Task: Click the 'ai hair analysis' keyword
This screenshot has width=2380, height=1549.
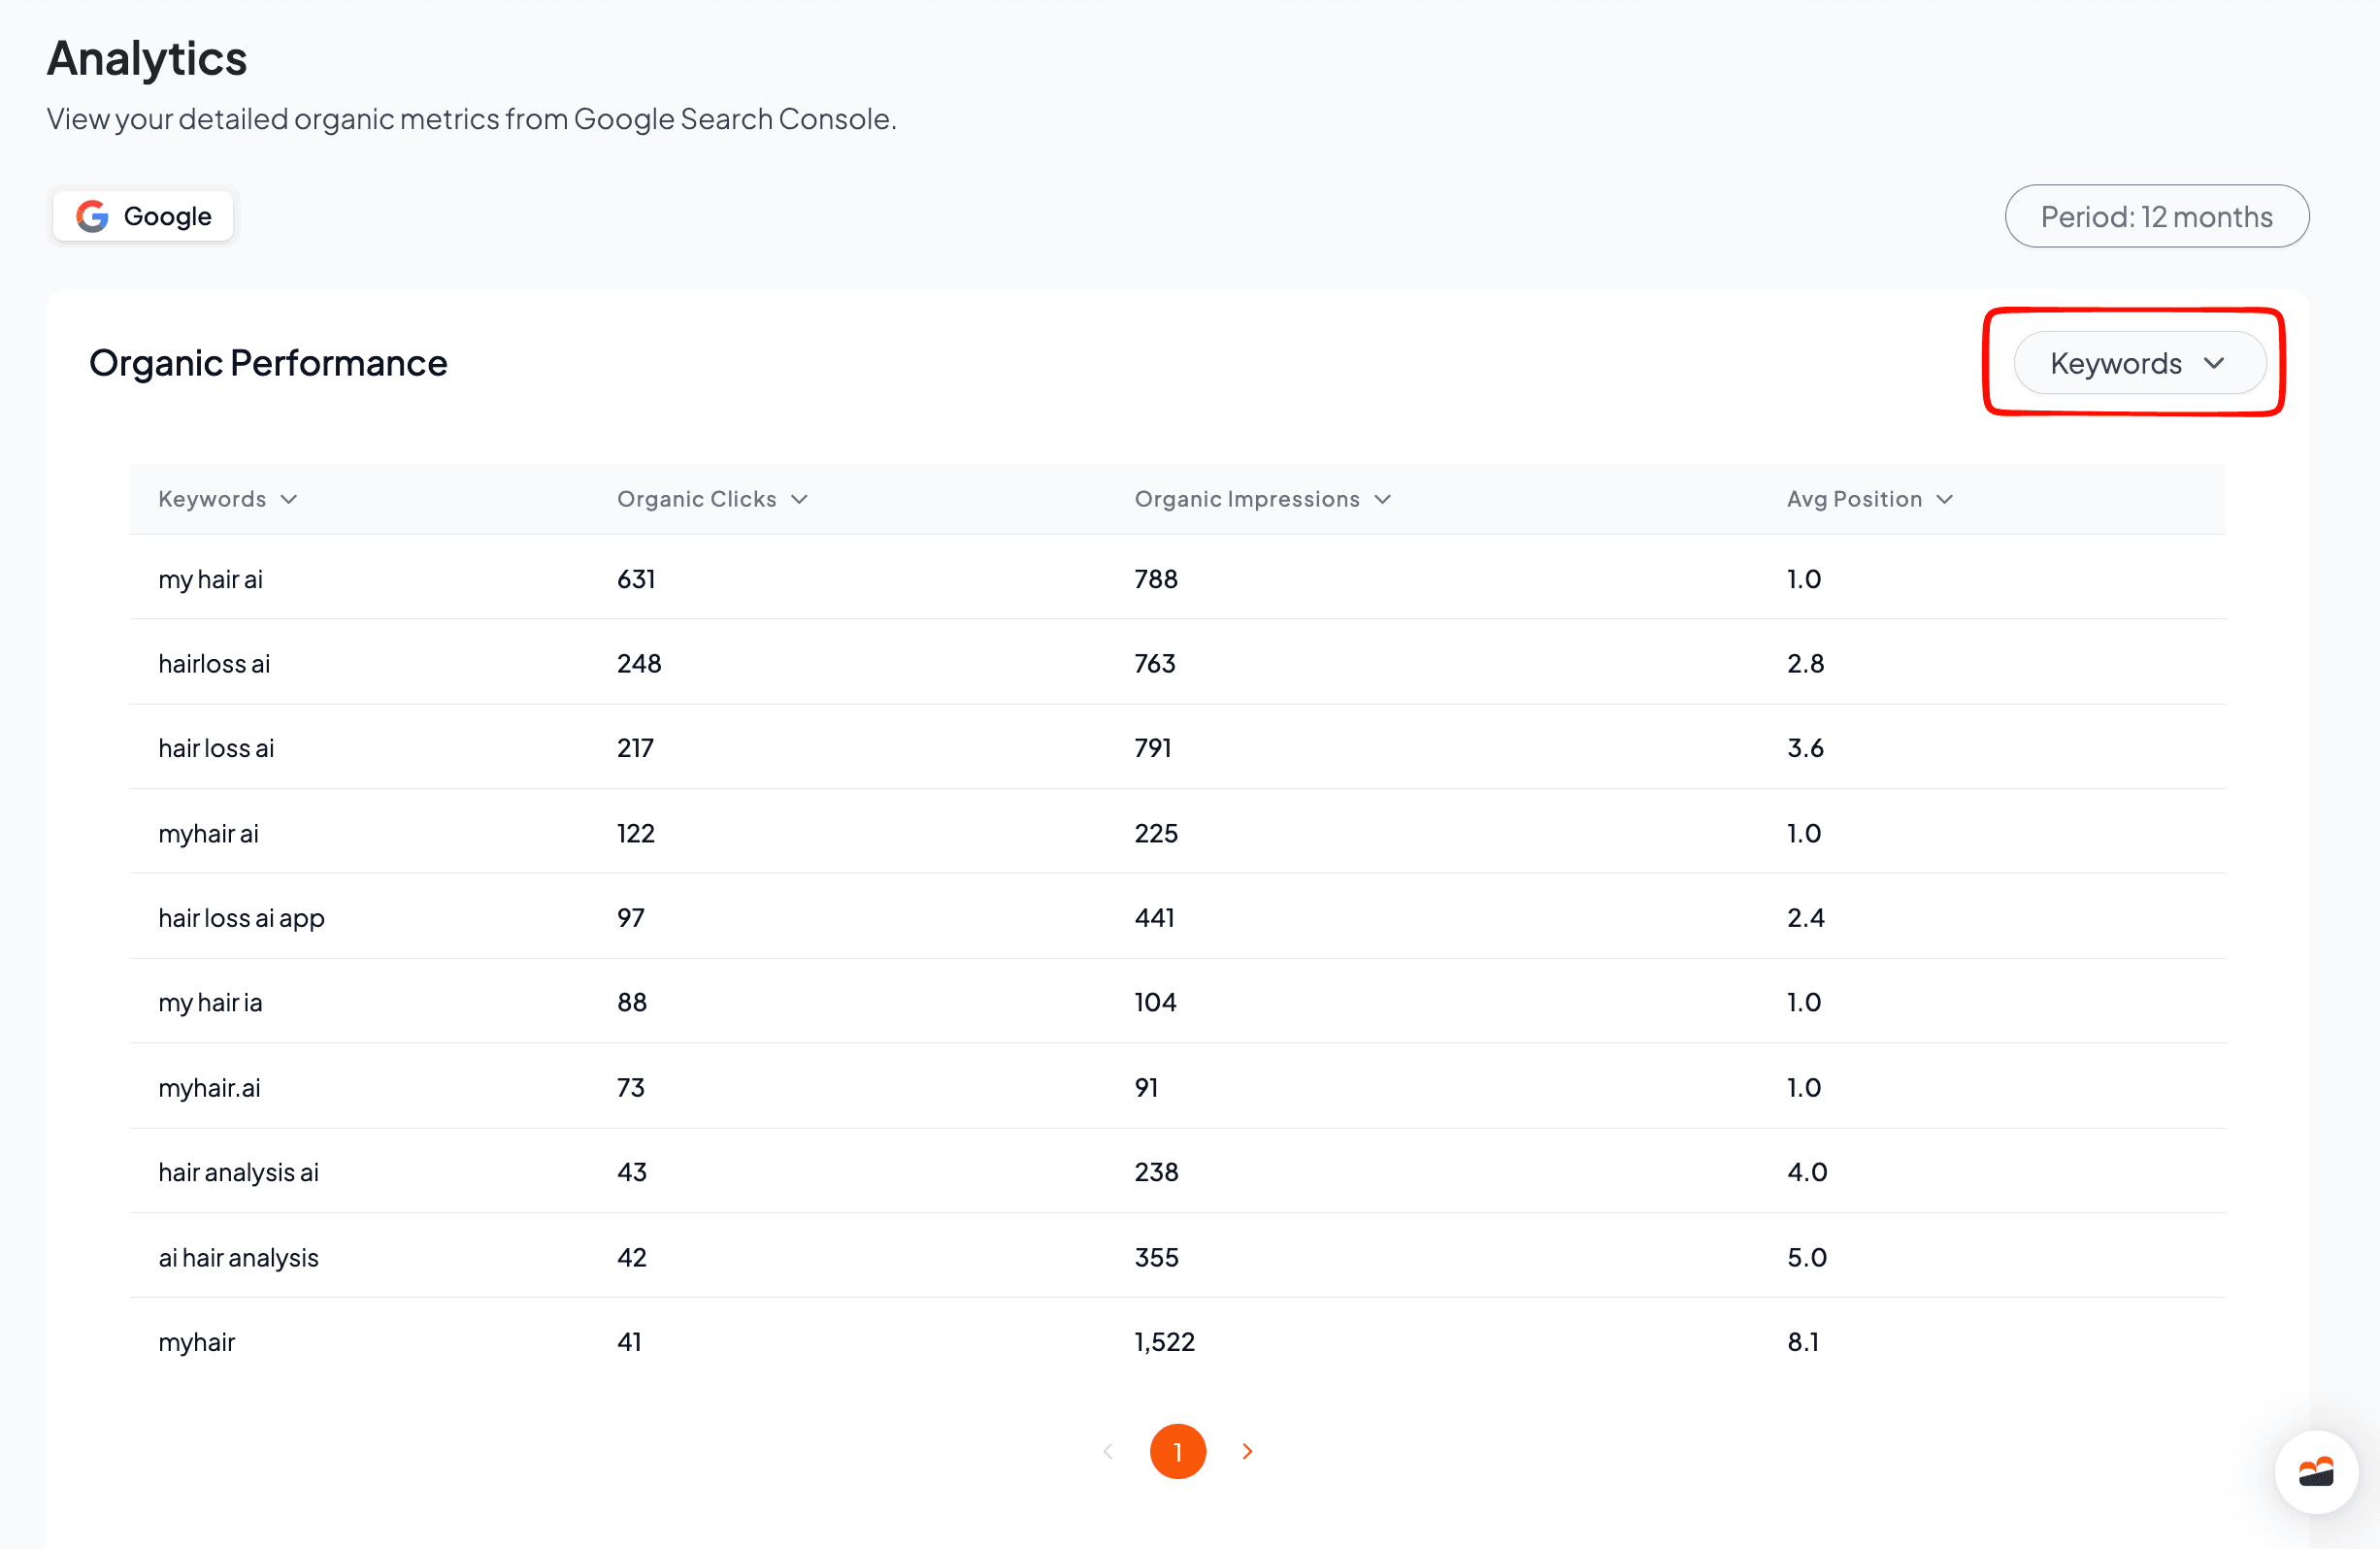Action: (x=238, y=1257)
